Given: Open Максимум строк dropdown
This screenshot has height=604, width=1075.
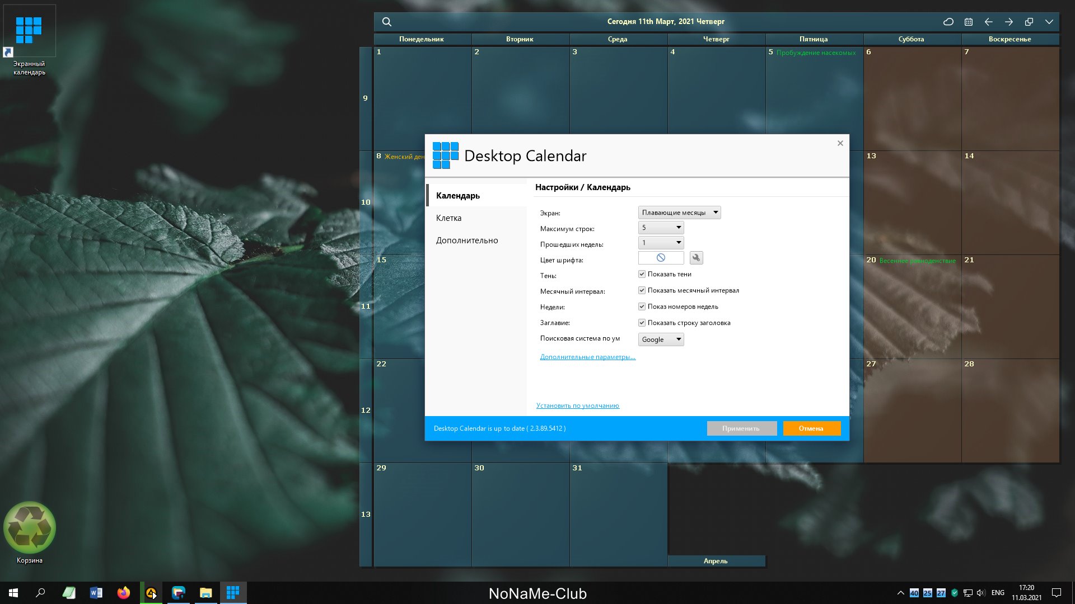Looking at the screenshot, I should click(x=661, y=228).
